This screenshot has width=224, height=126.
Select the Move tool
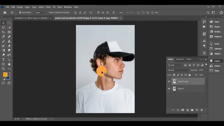(3, 23)
